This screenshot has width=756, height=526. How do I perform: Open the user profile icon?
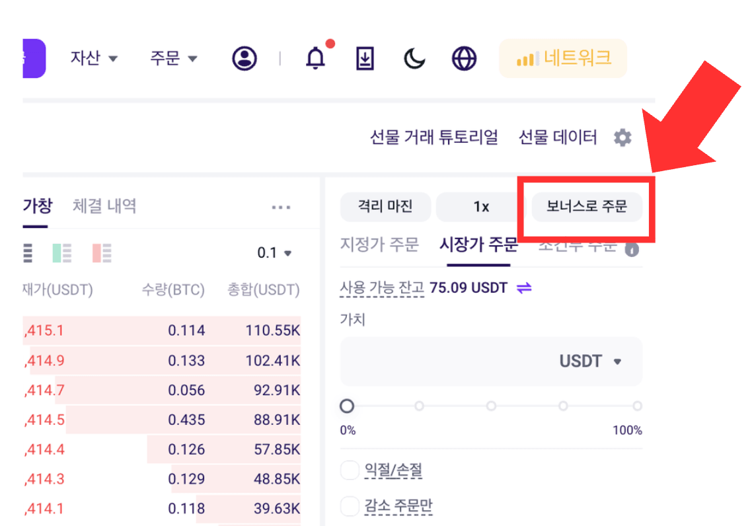point(245,58)
